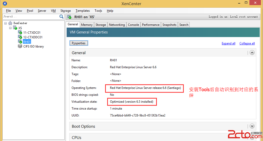
Task: Focus the Search input field
Action: click(31, 17)
